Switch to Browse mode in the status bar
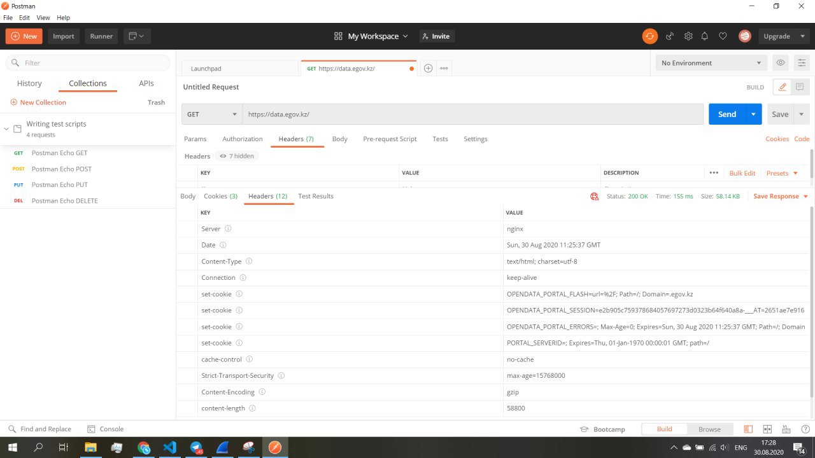The height and width of the screenshot is (458, 815). click(x=709, y=429)
